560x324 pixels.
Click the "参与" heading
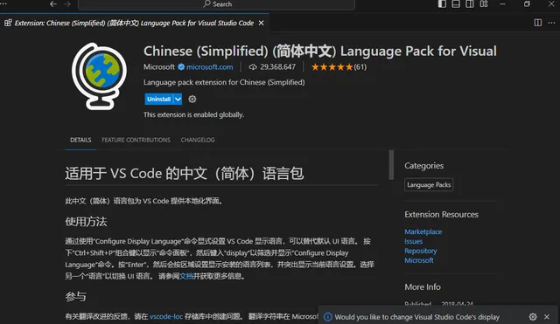click(75, 297)
